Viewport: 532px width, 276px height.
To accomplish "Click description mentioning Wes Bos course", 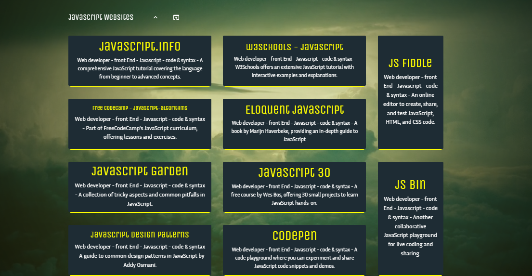I will [295, 195].
